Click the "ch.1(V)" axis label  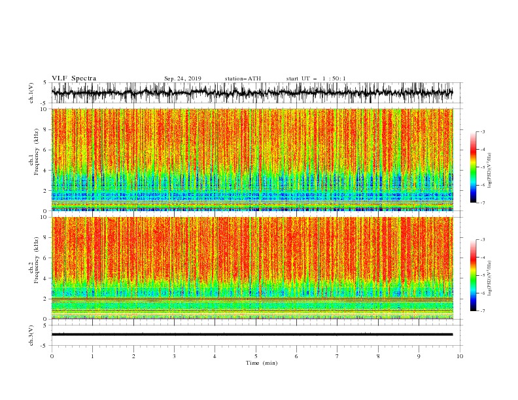coord(31,93)
